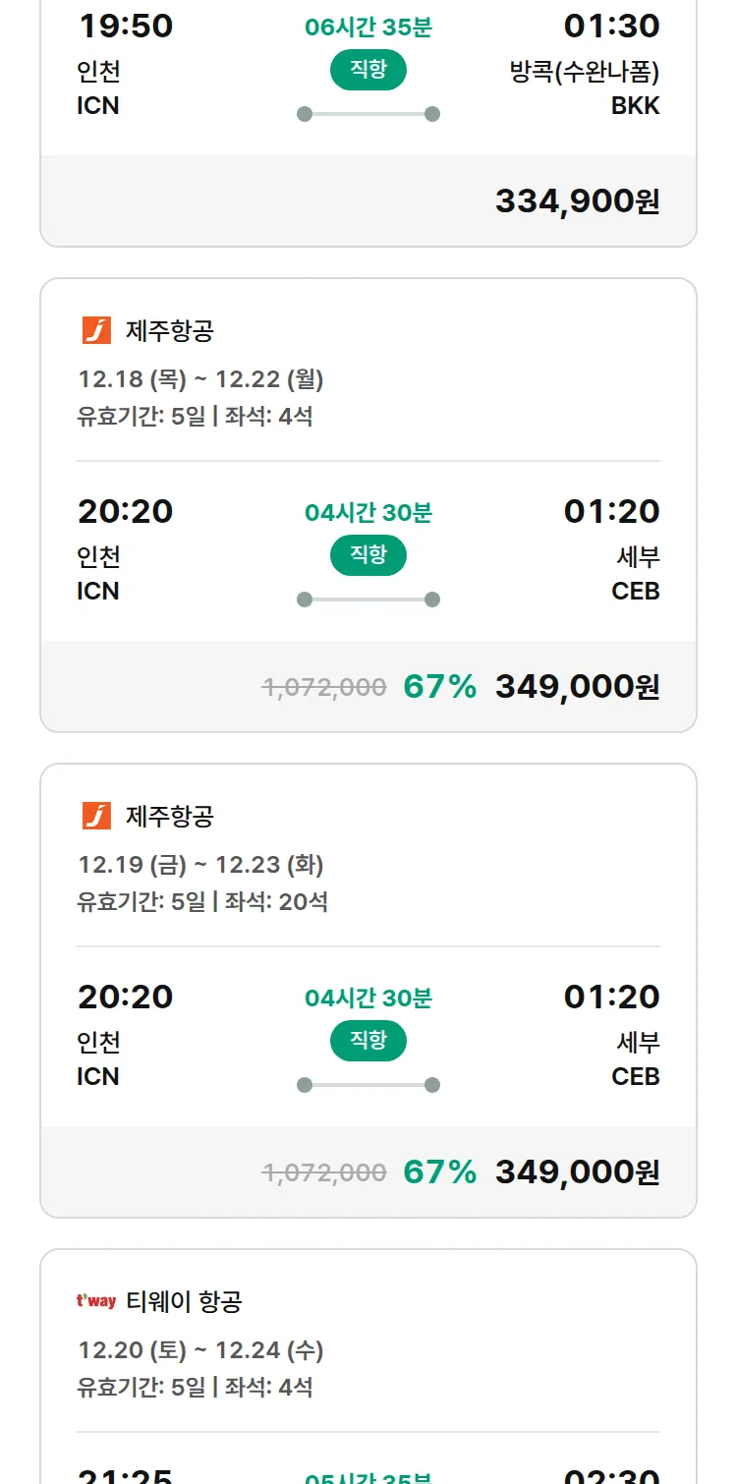Viewport: 737px width, 1484px height.
Task: Click the Jeju Air logo on the 12.19 flight
Action: point(96,816)
